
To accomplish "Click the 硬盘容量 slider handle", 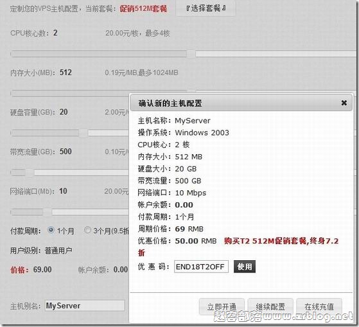I will click(x=83, y=133).
